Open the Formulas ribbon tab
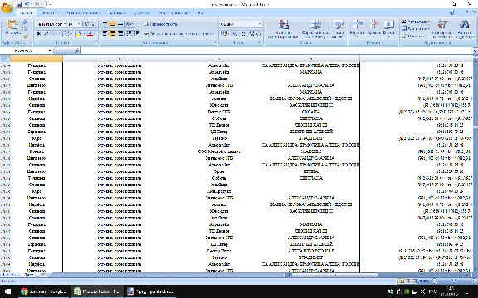This screenshot has height=298, width=478. [x=118, y=12]
